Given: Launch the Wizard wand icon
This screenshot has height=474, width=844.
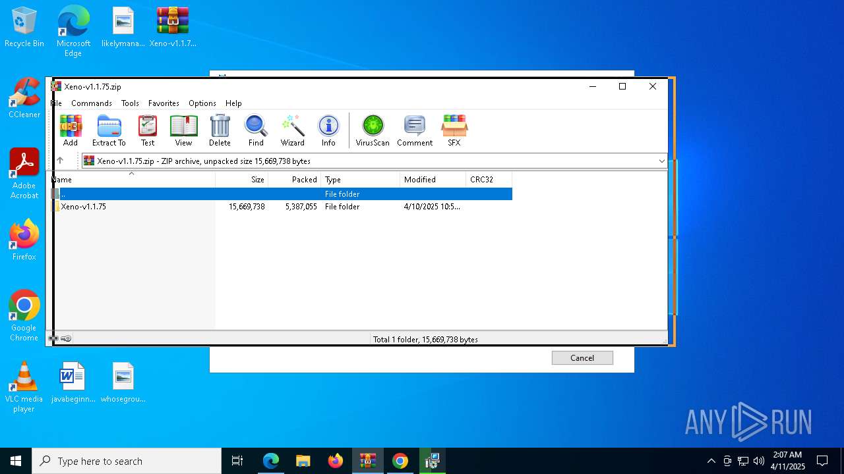Looking at the screenshot, I should pos(293,130).
